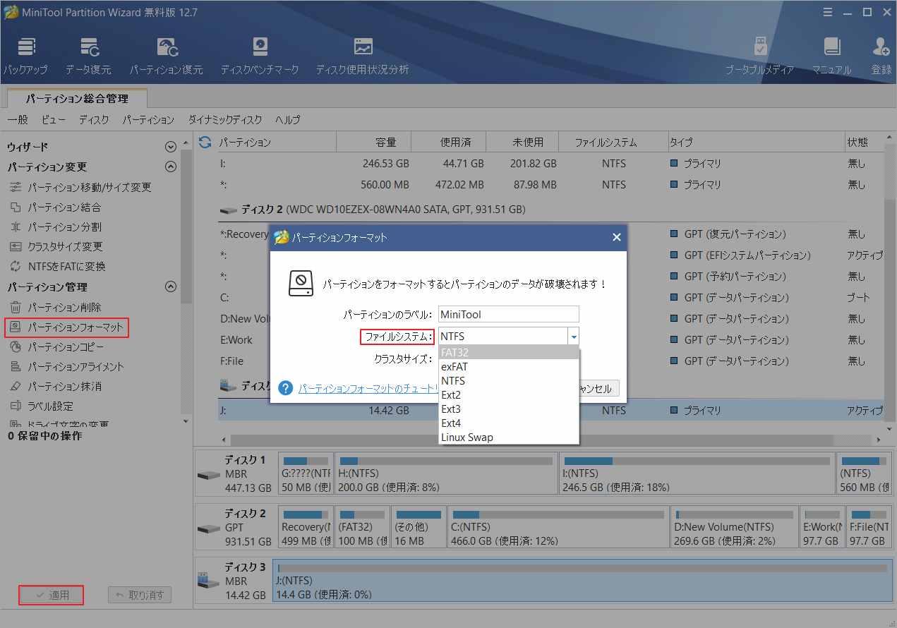
Task: Select the データ復元 icon
Action: (x=90, y=54)
